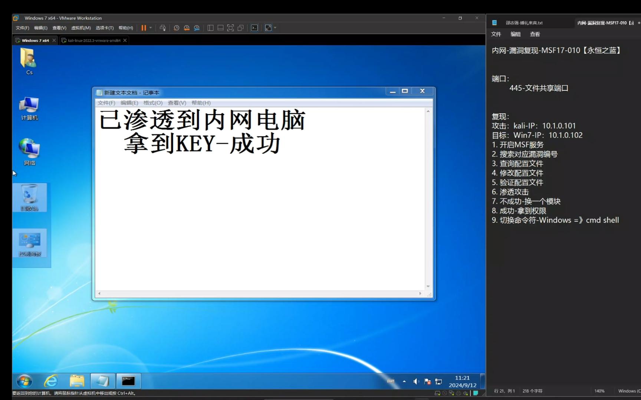Launch Internet Explorer from the taskbar
Screen dimensions: 641x400
[x=51, y=381]
